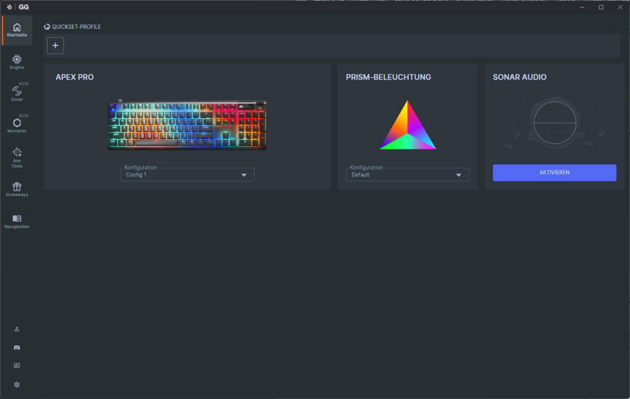Open Aim Tools from the sidebar
This screenshot has width=630, height=399.
click(x=17, y=157)
